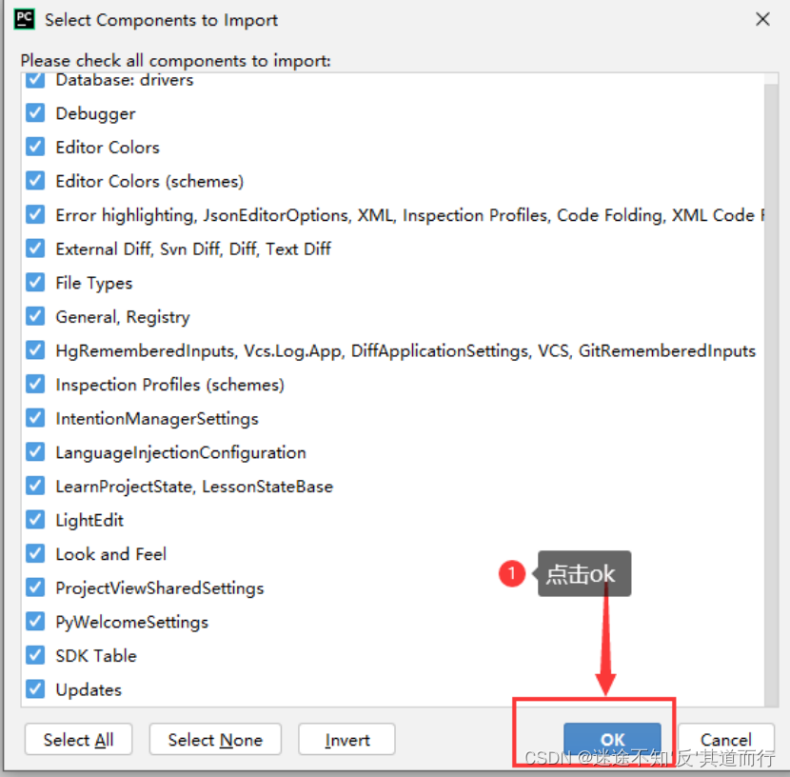Viewport: 790px width, 777px height.
Task: Toggle Database: drivers checkbox
Action: point(35,81)
